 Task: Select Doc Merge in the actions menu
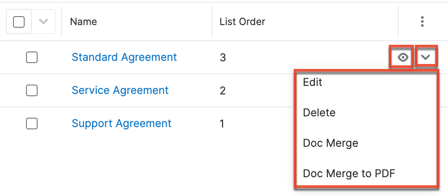331,143
